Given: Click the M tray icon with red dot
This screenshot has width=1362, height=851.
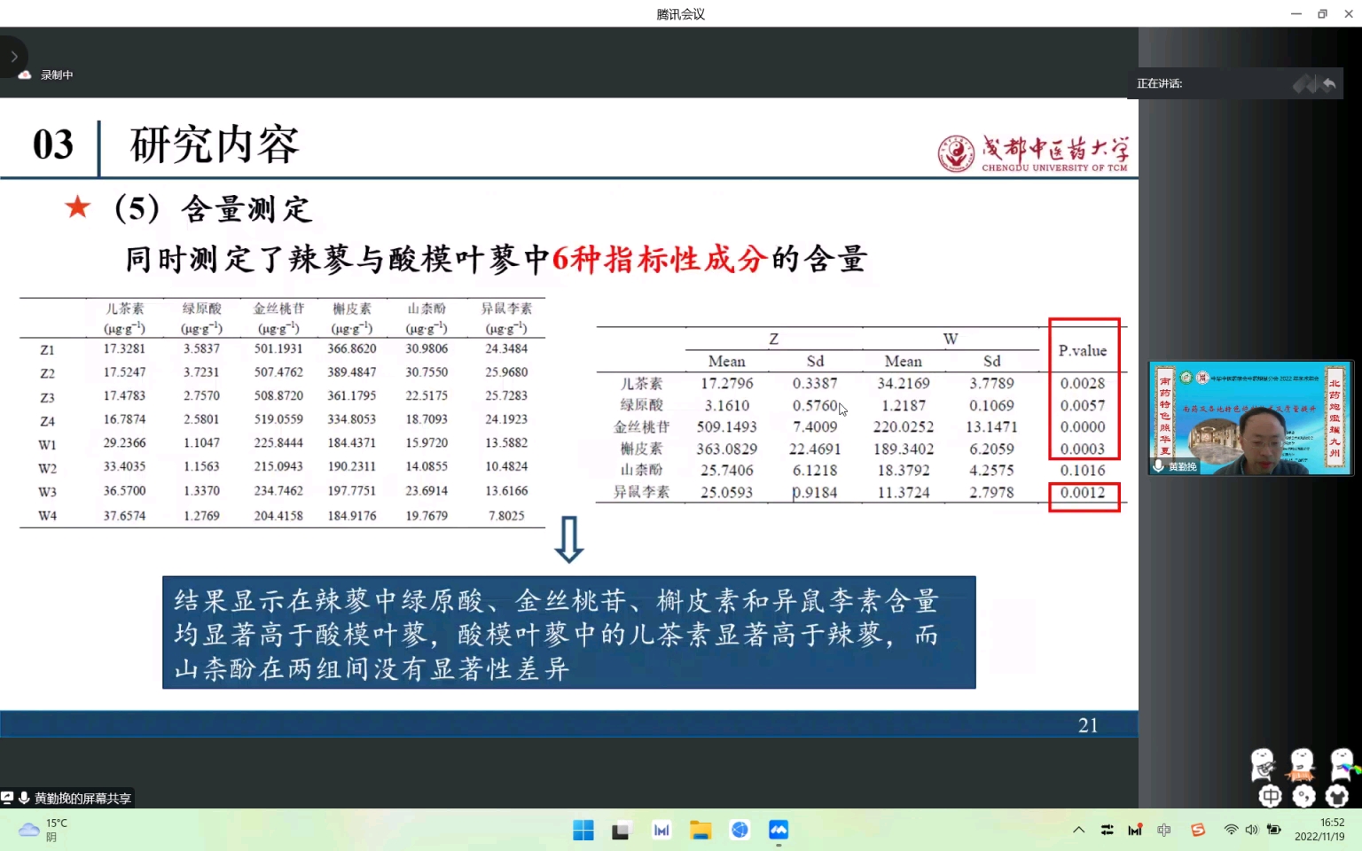Looking at the screenshot, I should (x=1135, y=830).
